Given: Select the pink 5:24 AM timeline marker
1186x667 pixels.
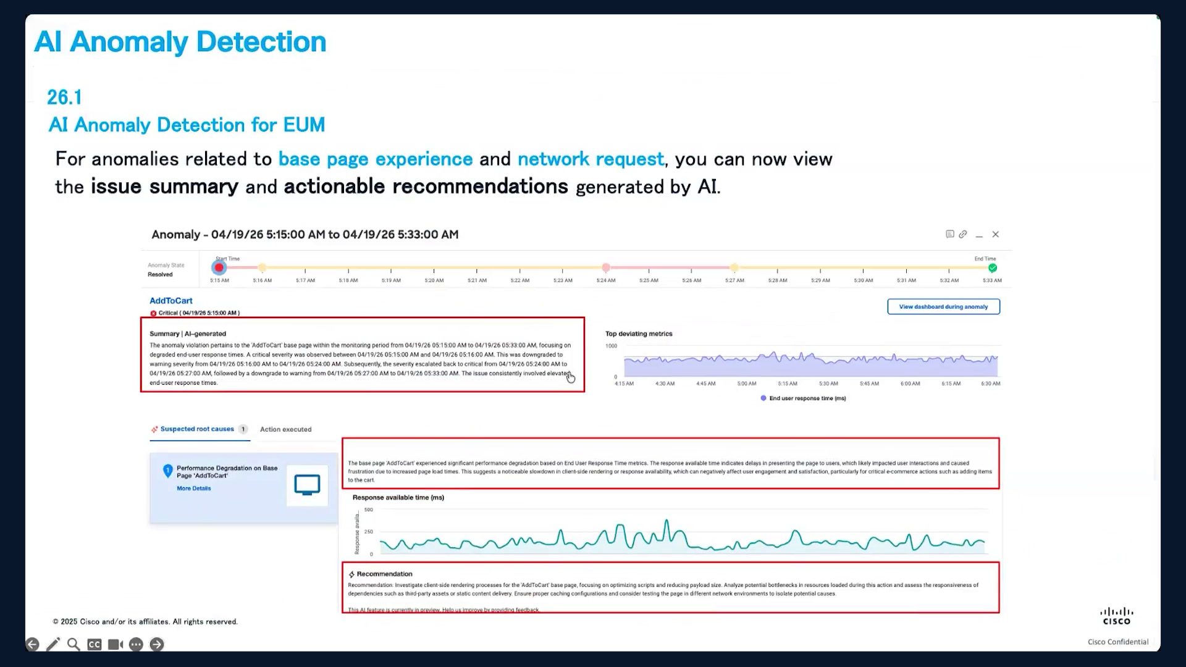Looking at the screenshot, I should pos(606,267).
